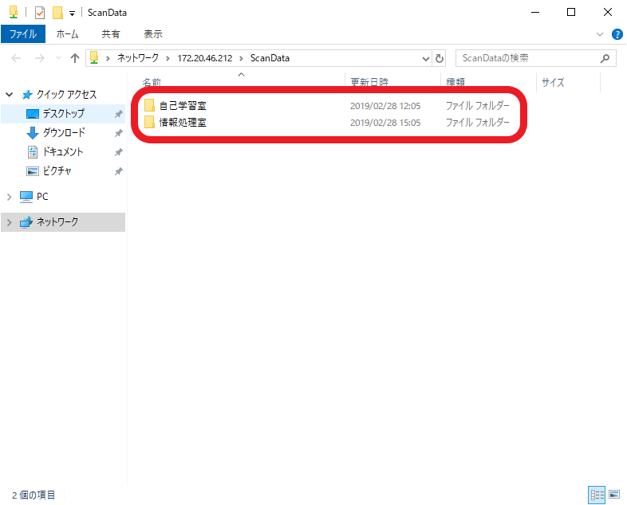Expand the chevron after 172.20.46.212
Image resolution: width=627 pixels, height=505 pixels.
(x=241, y=59)
